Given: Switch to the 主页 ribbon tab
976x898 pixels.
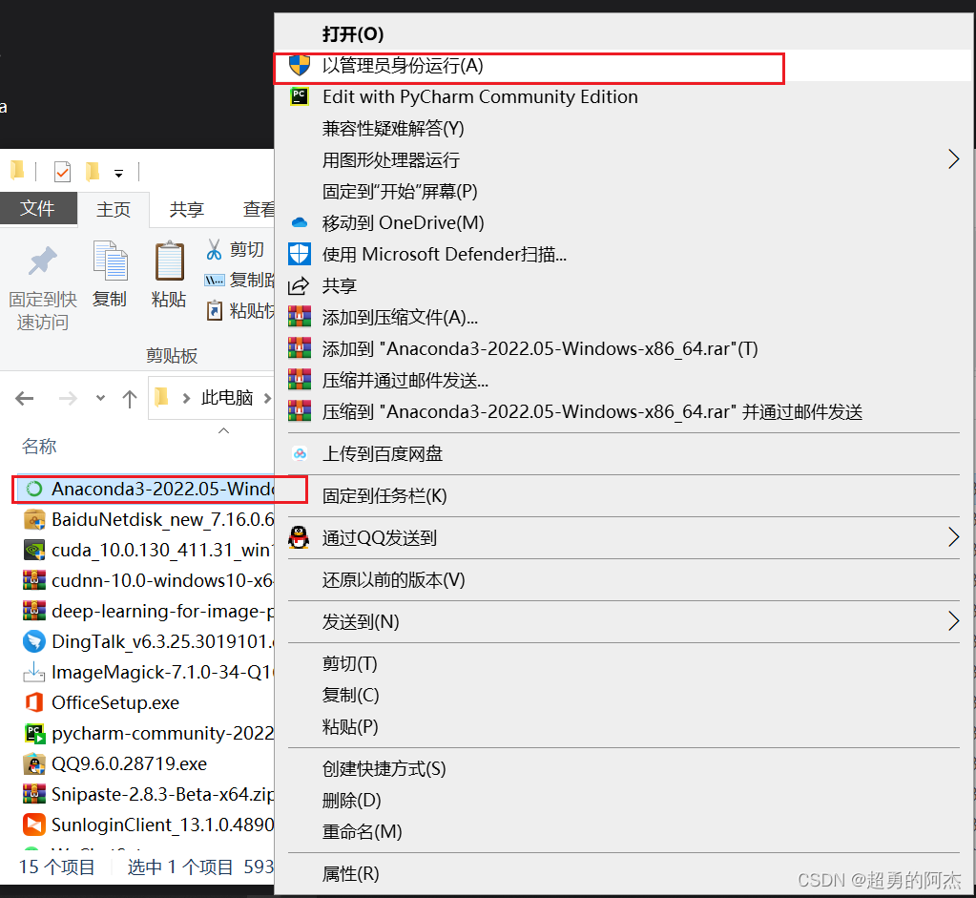Looking at the screenshot, I should [x=114, y=209].
